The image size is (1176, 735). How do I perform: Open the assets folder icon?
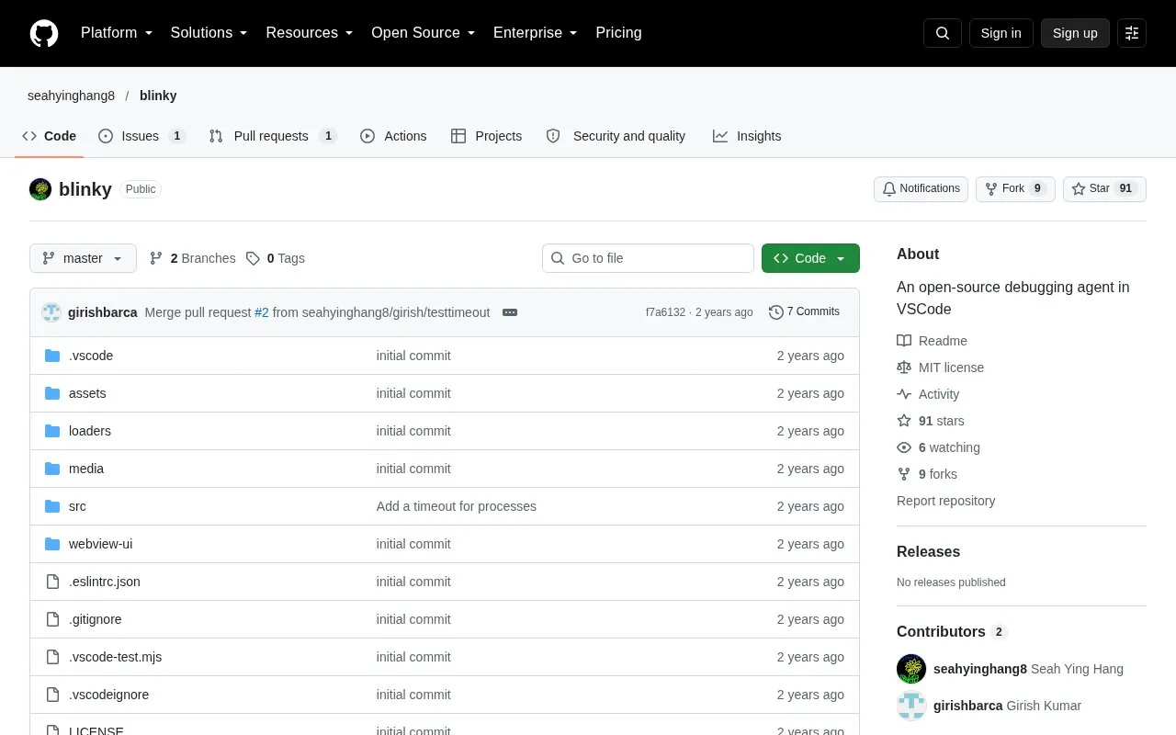click(x=52, y=393)
